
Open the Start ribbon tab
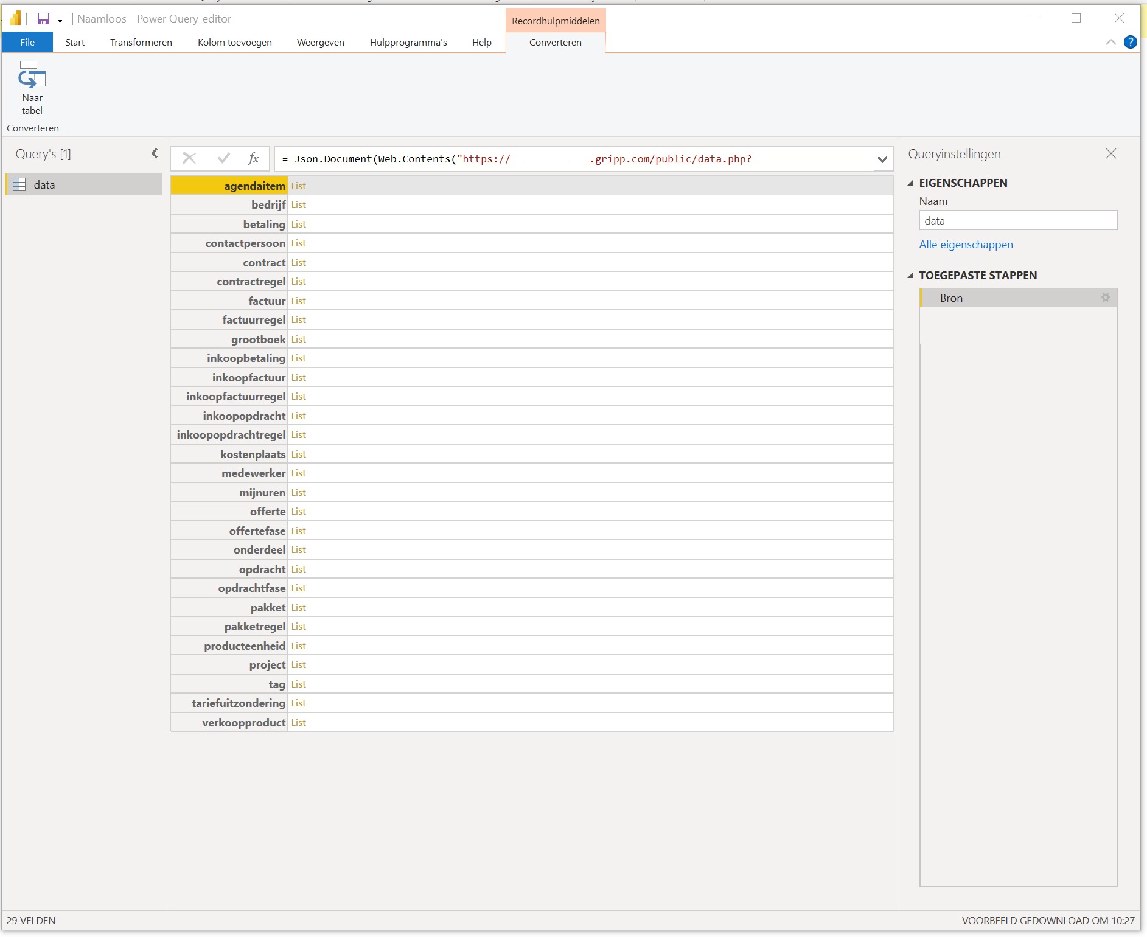75,42
